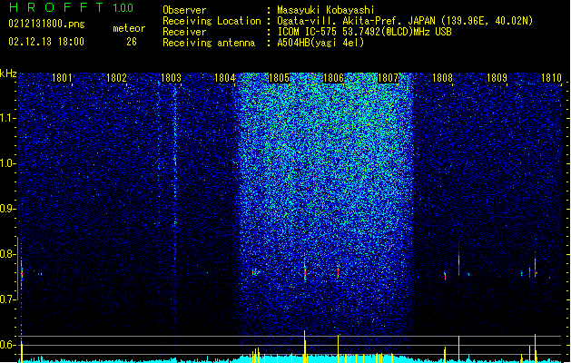Click the "Receiver" field label
This screenshot has width=571, height=363.
(184, 32)
